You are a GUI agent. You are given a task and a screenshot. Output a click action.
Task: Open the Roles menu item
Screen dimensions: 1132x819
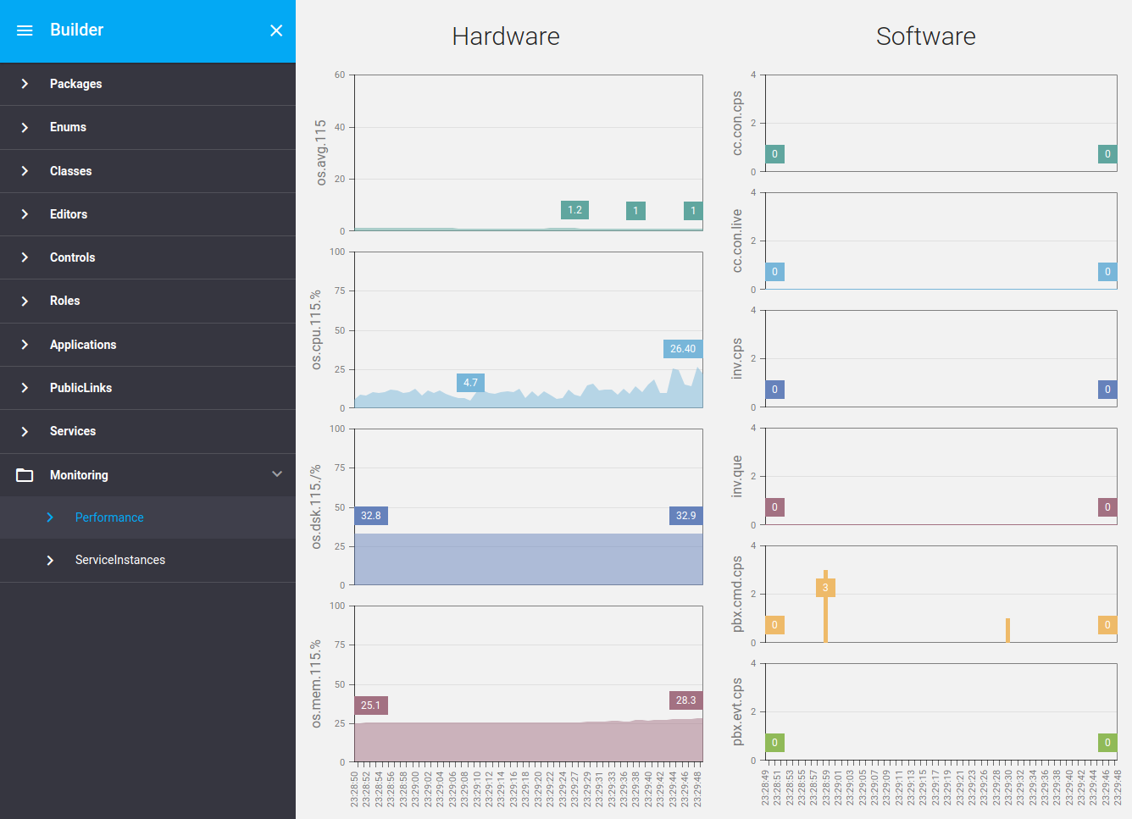click(147, 301)
